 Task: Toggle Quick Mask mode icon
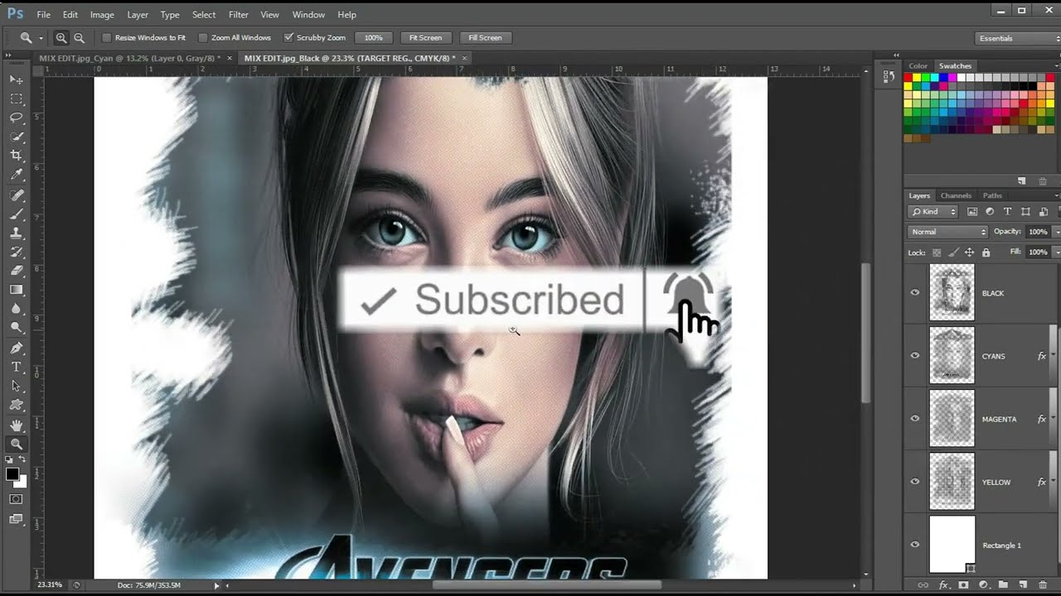click(x=16, y=499)
